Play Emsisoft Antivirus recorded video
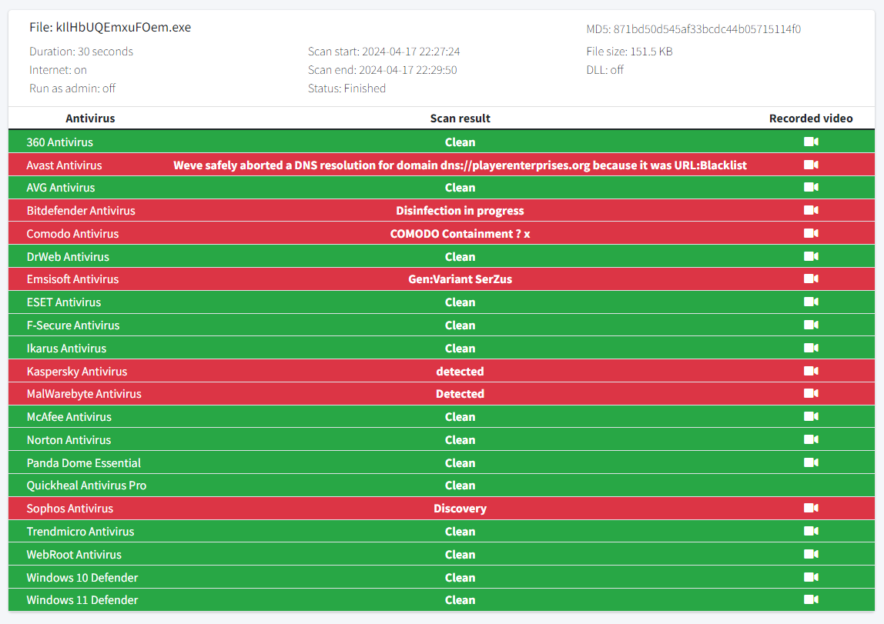The height and width of the screenshot is (624, 884). tap(811, 279)
